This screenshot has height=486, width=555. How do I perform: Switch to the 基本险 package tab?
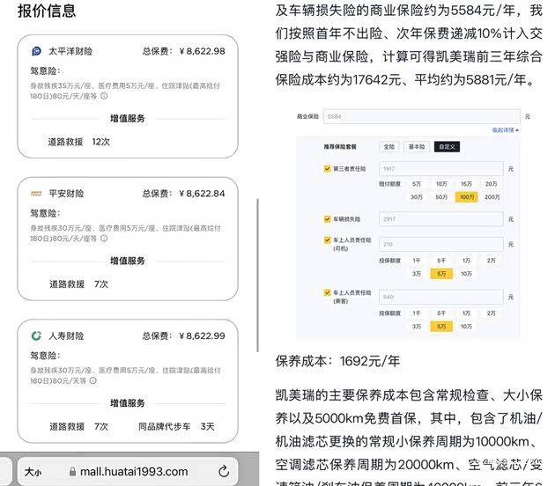[x=417, y=146]
